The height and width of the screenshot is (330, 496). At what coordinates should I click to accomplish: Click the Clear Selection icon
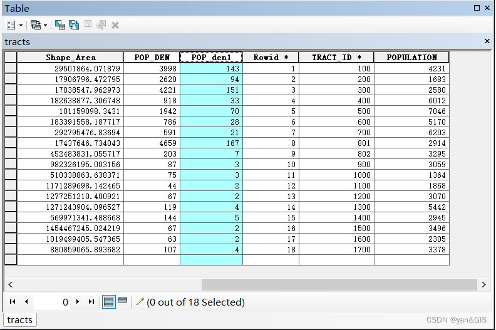coord(88,24)
